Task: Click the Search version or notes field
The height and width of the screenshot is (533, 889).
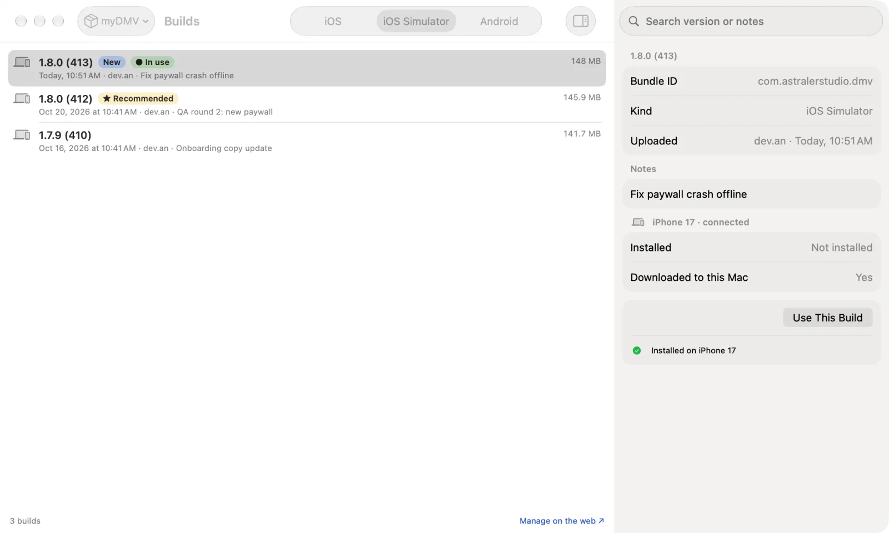Action: [751, 21]
